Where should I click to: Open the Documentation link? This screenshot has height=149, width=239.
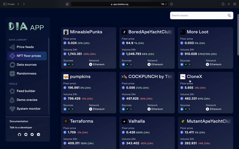(19, 121)
